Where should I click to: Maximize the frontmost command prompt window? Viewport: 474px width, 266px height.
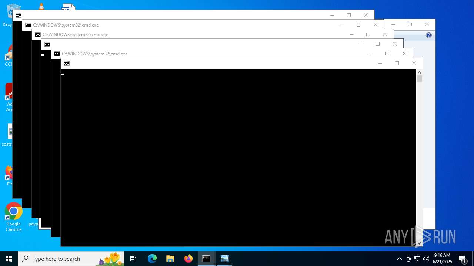pyautogui.click(x=397, y=64)
